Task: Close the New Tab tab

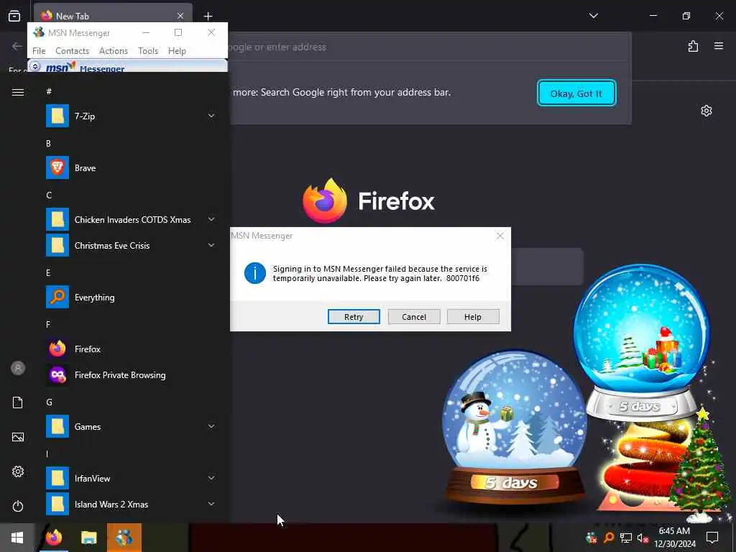Action: [180, 16]
